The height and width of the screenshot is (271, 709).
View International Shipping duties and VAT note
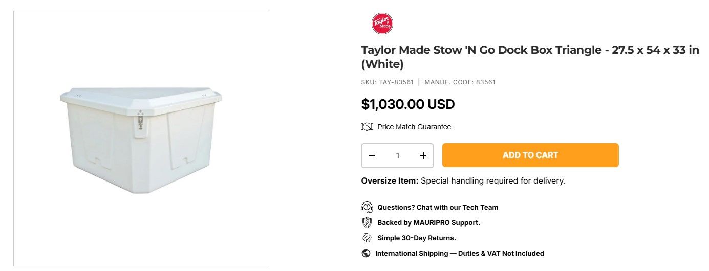(x=460, y=253)
